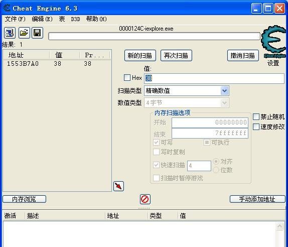Click the 再次扫描 button

(176, 55)
